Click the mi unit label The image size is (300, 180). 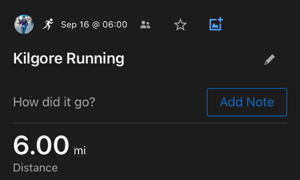(80, 150)
